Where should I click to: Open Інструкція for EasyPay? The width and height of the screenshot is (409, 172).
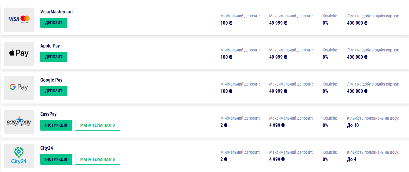56,125
